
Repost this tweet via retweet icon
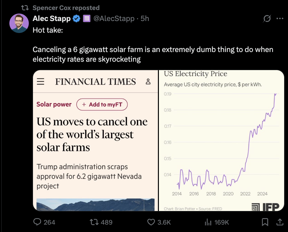94,222
